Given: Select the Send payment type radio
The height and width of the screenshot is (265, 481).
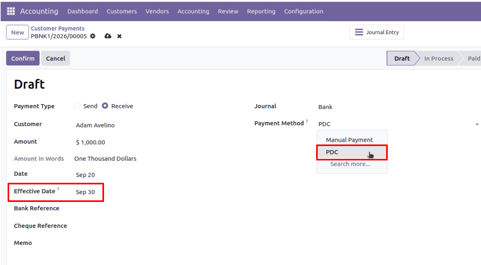Looking at the screenshot, I should click(x=77, y=106).
